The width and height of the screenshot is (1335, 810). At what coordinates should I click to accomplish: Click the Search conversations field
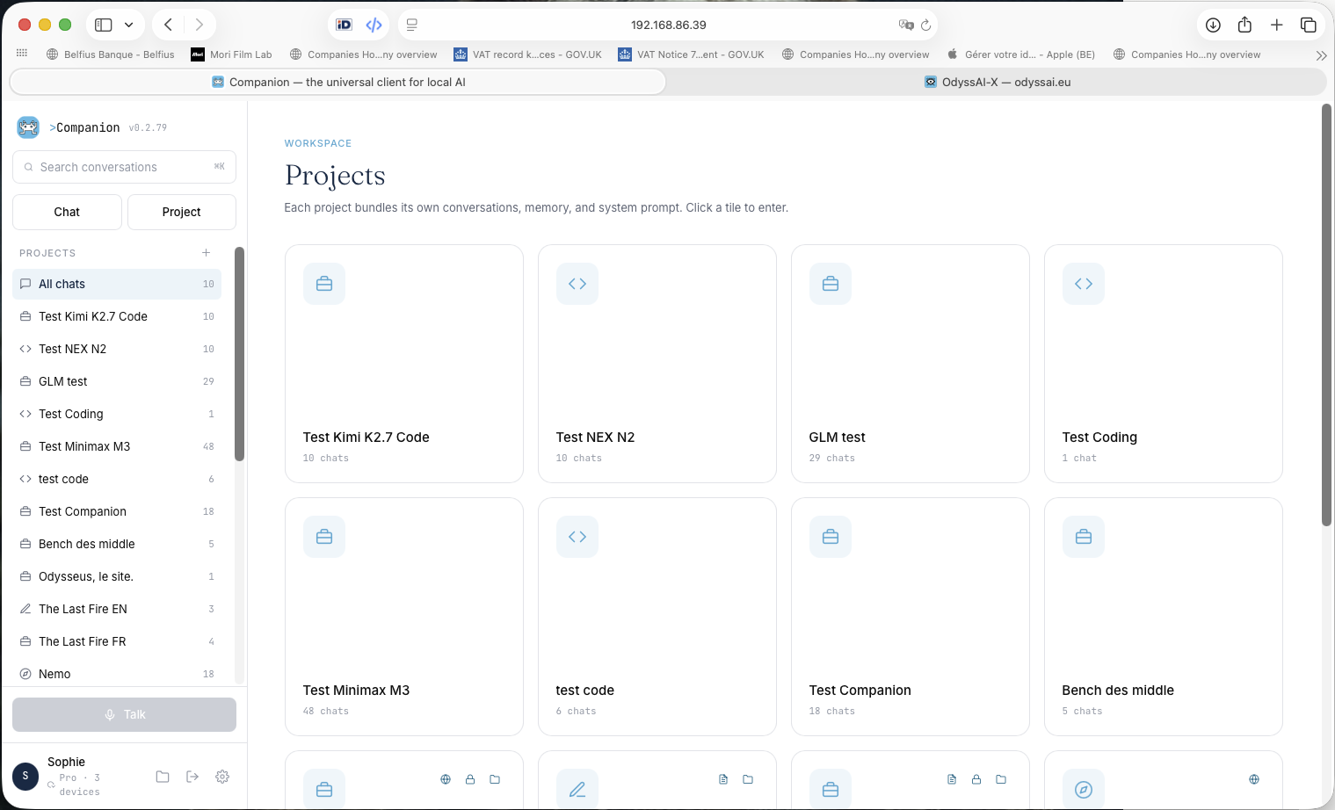[124, 167]
